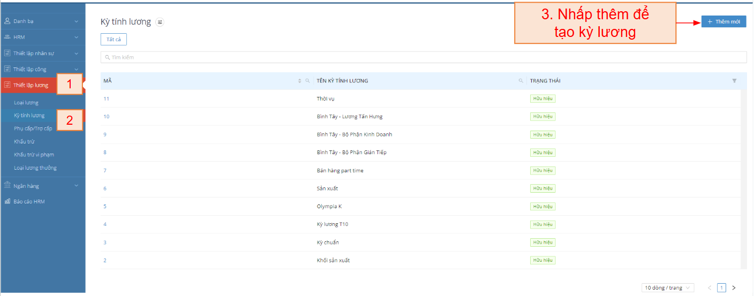This screenshot has height=296, width=754.
Task: Open Phụ cấp/Trợ cấp submenu item
Action: [33, 128]
